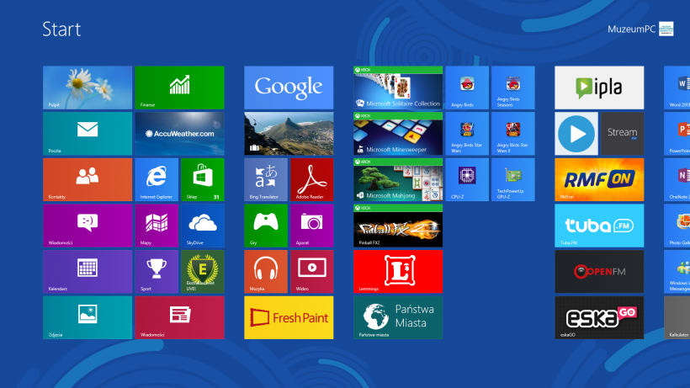The height and width of the screenshot is (388, 690).
Task: Open the RMF ON radio tile
Action: tap(599, 179)
